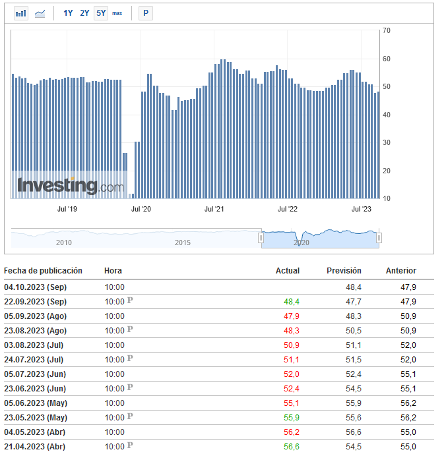Viewport: 446px width, 456px height.
Task: Select the row dated 04.05.2023 (Abr)
Action: point(219,432)
